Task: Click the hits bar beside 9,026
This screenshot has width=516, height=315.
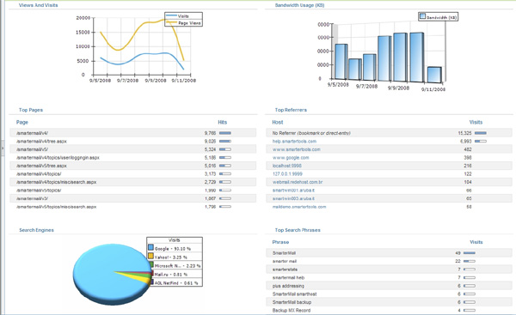Action: pyautogui.click(x=225, y=142)
